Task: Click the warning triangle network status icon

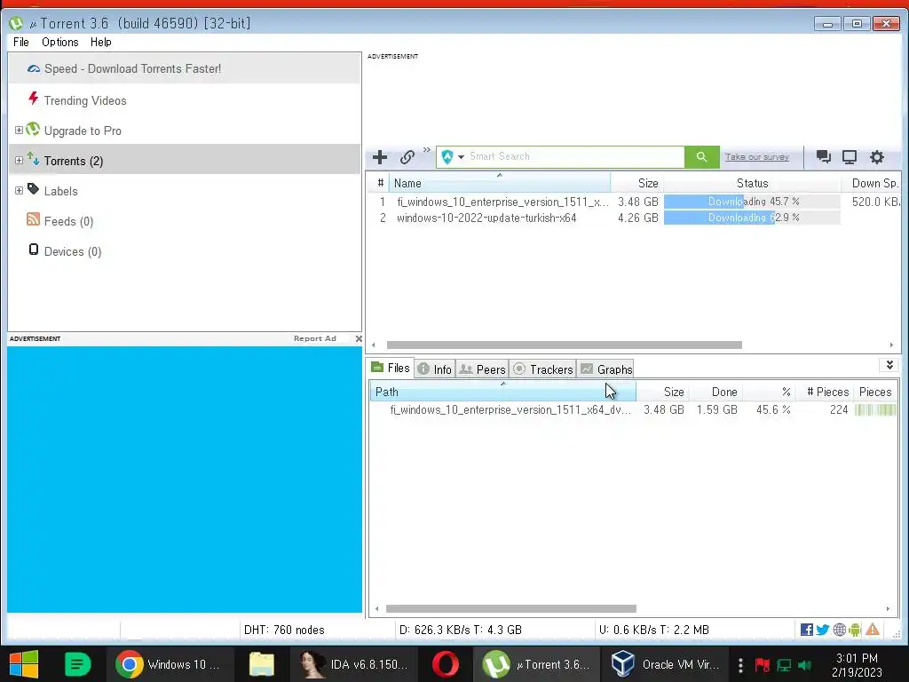Action: click(x=873, y=630)
